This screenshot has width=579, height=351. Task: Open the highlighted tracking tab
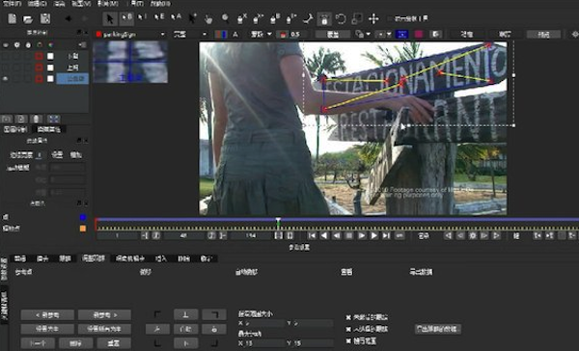pos(94,258)
